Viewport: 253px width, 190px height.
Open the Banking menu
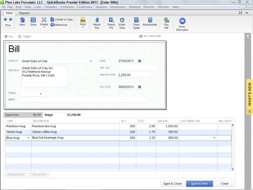(135, 7)
